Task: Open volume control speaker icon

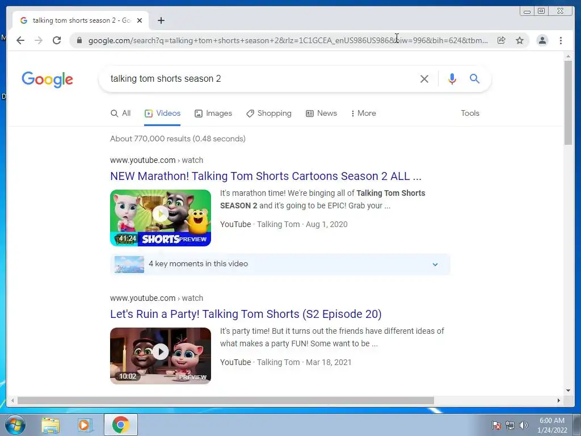Action: tap(524, 425)
